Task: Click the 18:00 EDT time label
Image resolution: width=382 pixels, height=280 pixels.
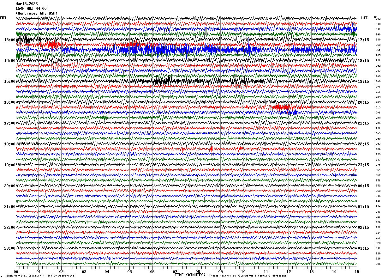Action: (x=9, y=144)
